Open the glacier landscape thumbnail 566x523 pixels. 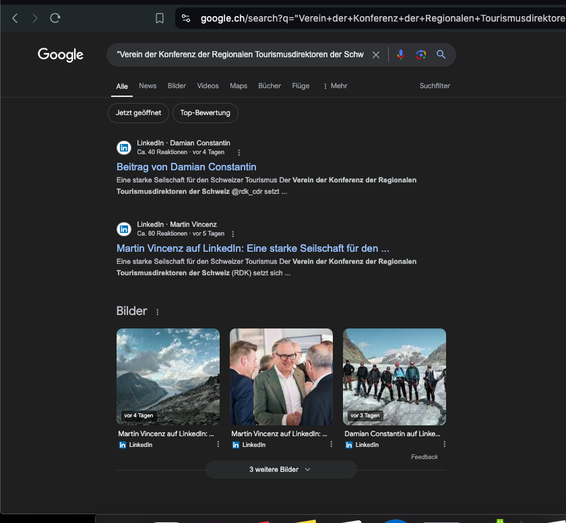click(x=168, y=376)
